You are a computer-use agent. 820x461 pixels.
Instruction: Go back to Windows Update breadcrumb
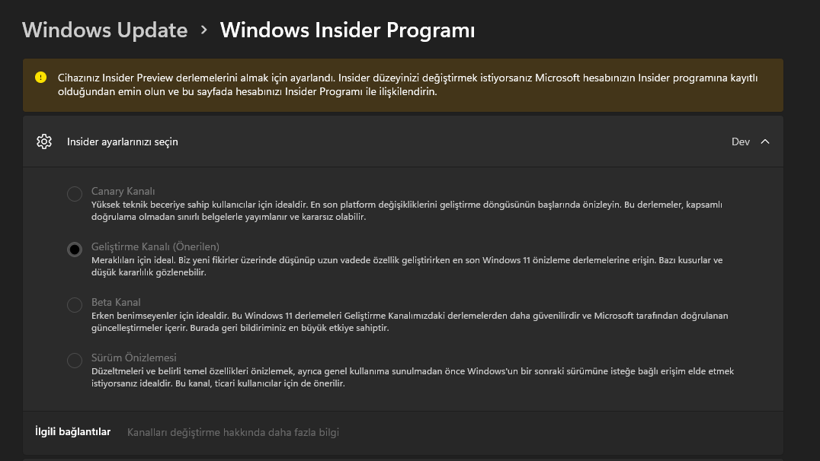tap(104, 30)
